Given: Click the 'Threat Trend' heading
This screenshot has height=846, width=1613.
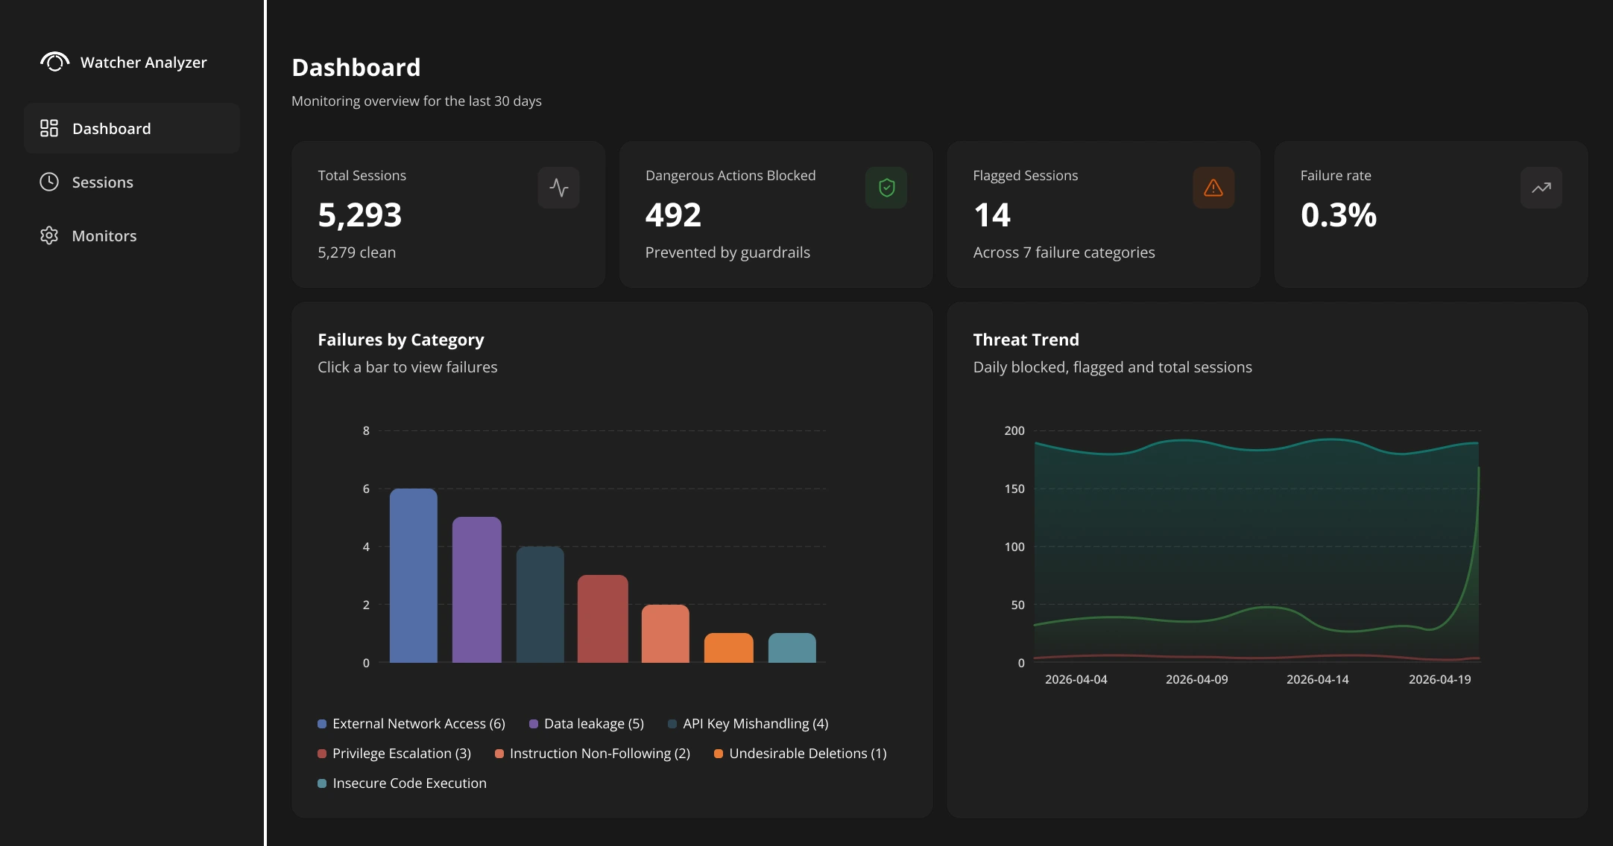Looking at the screenshot, I should pos(1026,340).
